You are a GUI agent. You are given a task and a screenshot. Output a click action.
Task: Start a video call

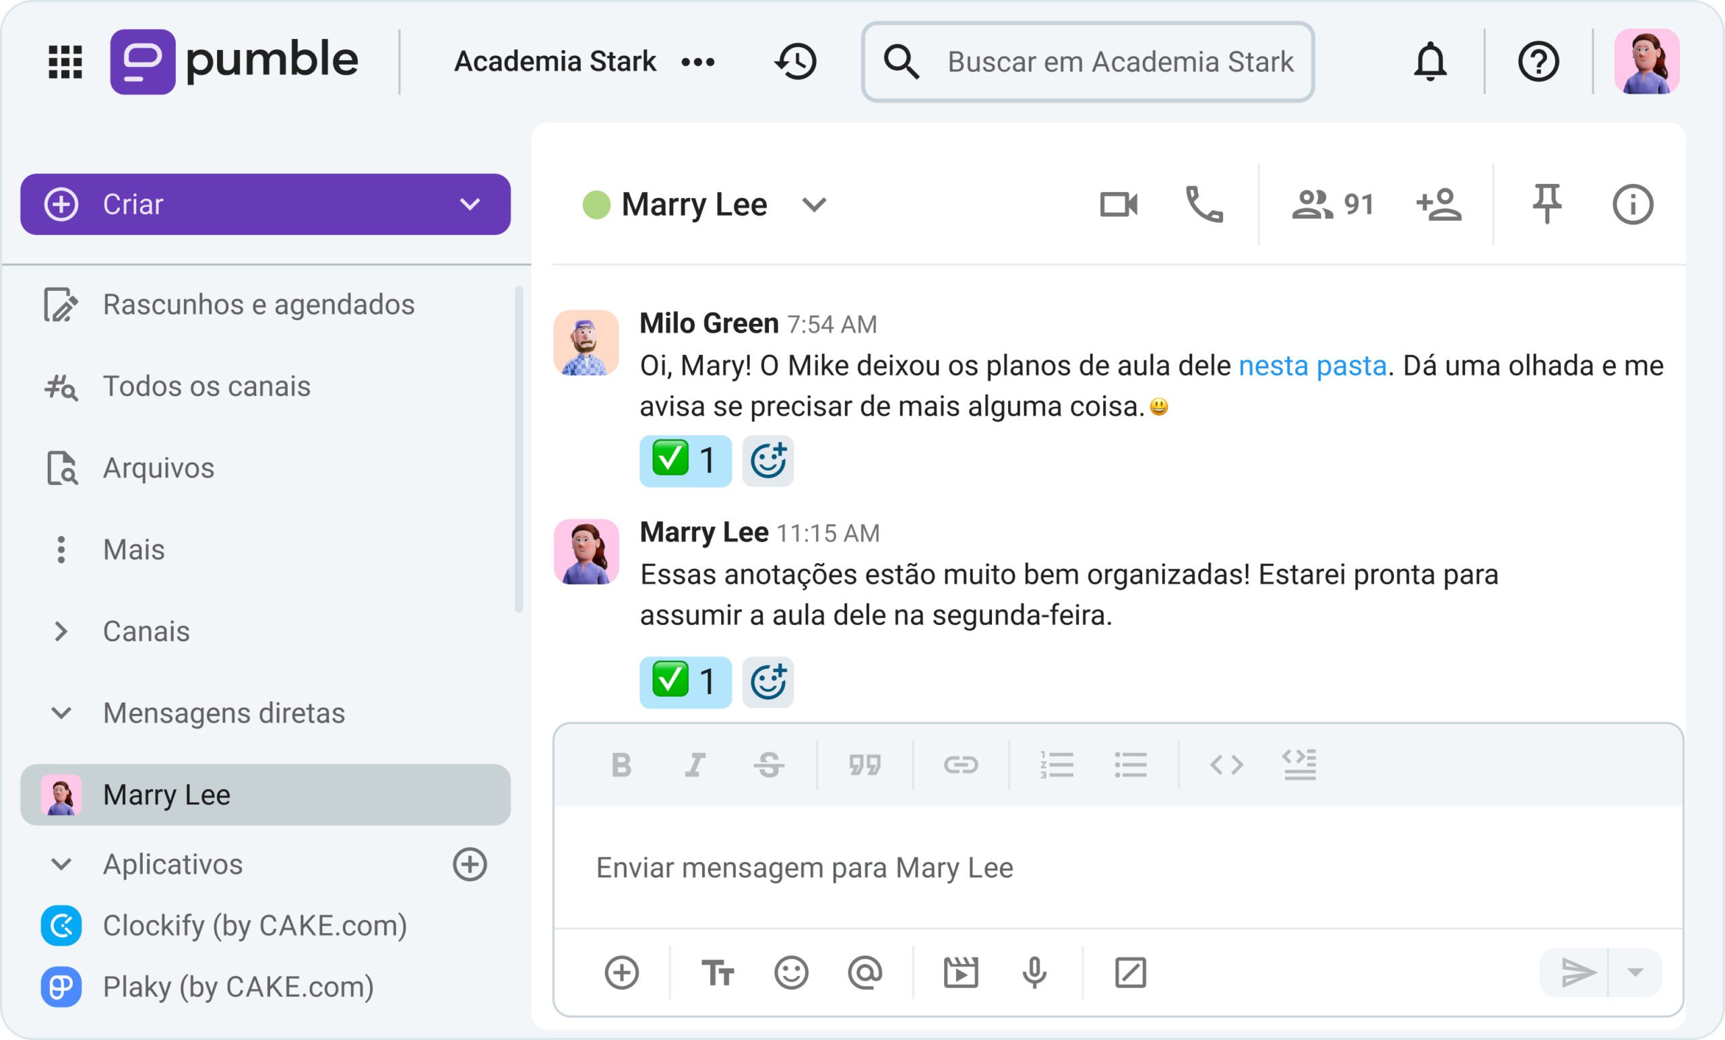[x=1119, y=204]
